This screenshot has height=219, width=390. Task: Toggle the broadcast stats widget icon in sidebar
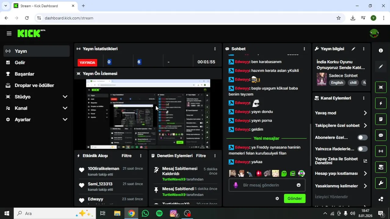381,151
